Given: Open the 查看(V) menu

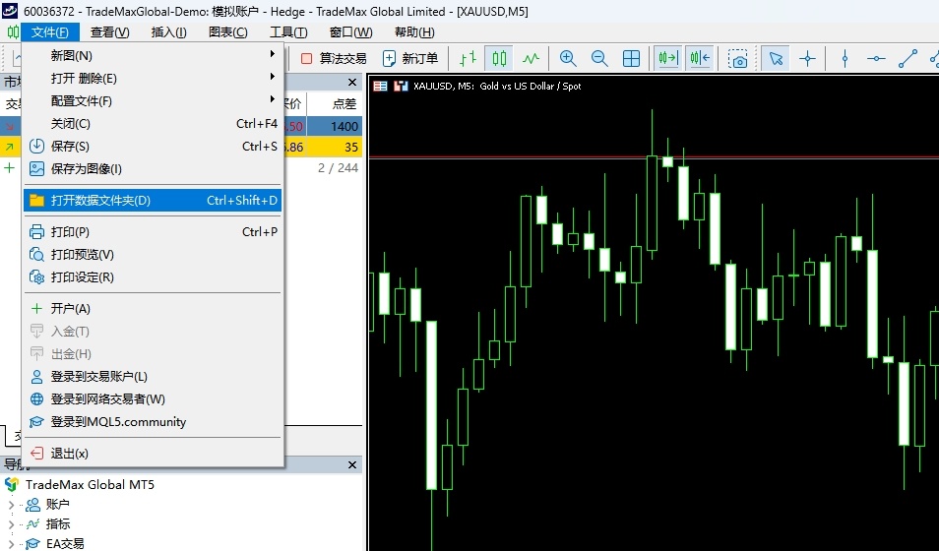Looking at the screenshot, I should click(109, 32).
